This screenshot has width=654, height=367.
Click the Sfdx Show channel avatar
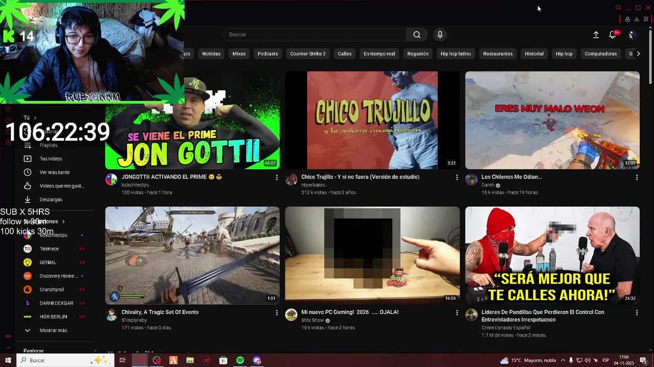pos(291,314)
